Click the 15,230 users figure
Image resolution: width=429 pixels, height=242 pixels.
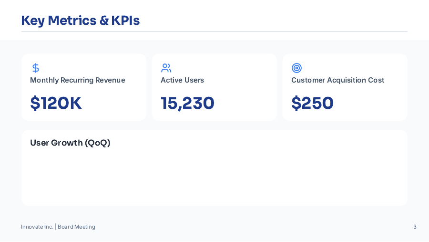(x=187, y=103)
